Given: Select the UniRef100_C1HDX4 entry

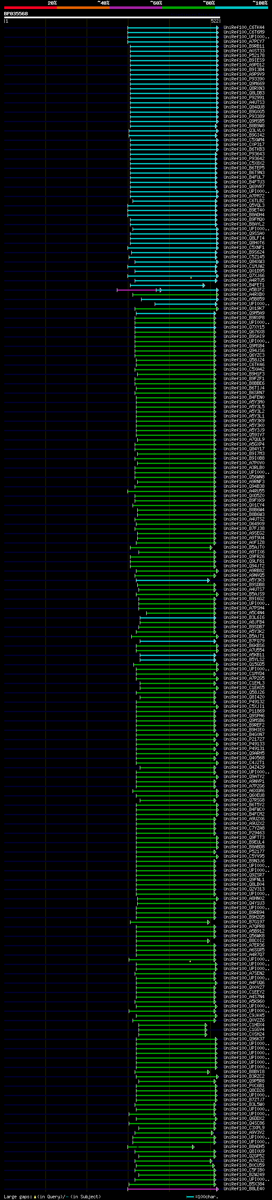Looking at the screenshot, I should [x=244, y=1025].
